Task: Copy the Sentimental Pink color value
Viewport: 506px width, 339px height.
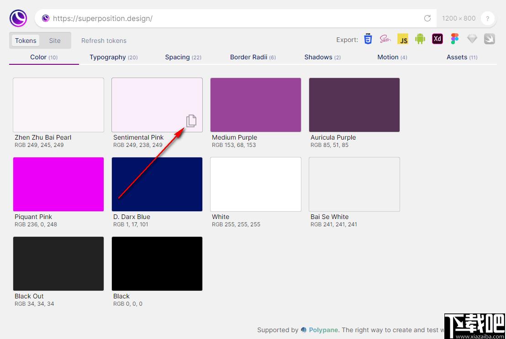Action: click(x=191, y=120)
